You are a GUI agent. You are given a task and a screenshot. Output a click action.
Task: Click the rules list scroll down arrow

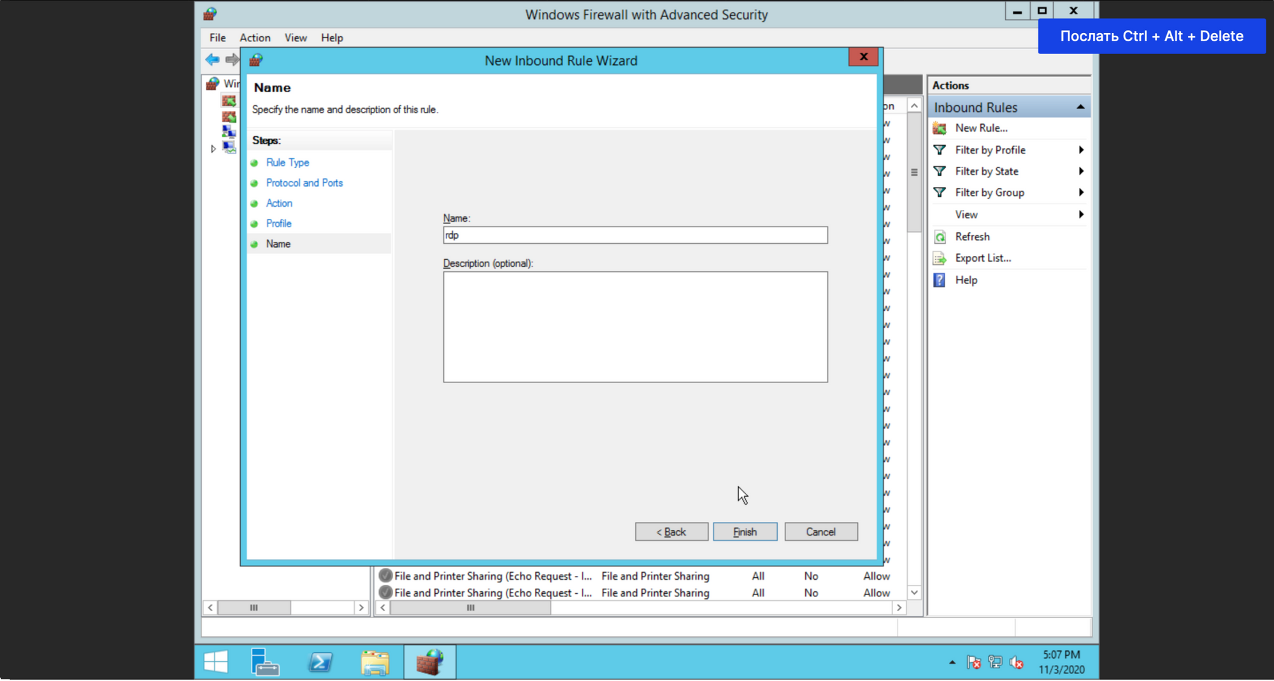pos(914,593)
